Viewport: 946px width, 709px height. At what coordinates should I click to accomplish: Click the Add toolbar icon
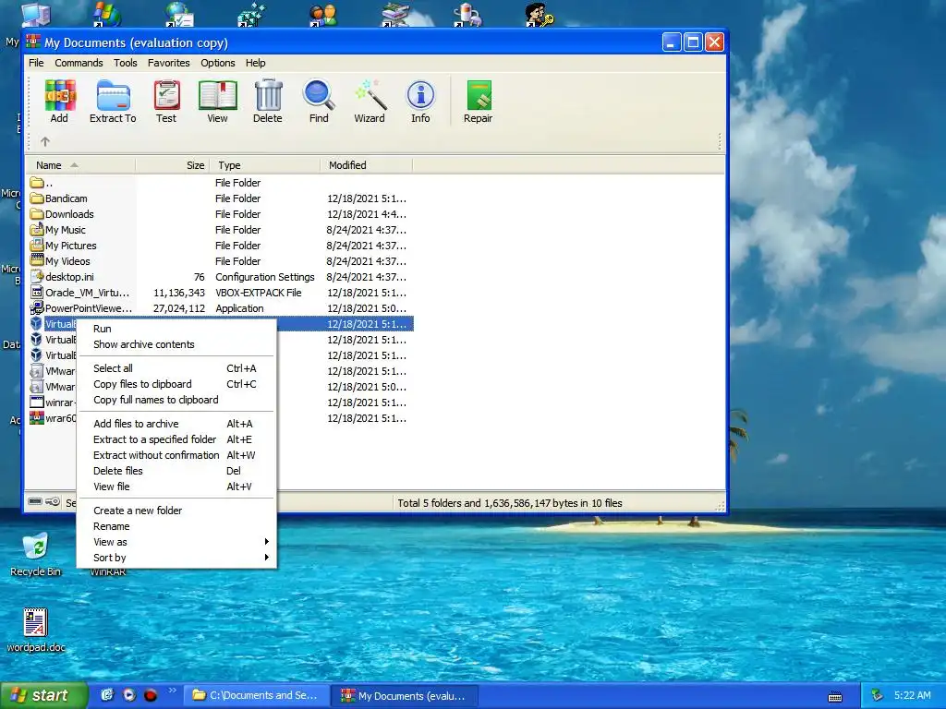pyautogui.click(x=59, y=102)
